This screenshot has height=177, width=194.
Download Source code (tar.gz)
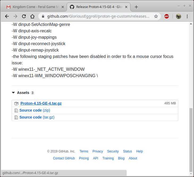click(37, 117)
